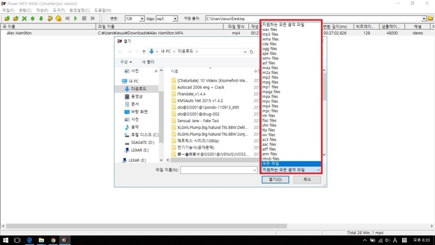The image size is (435, 245).
Task: Choose mp3 files in the filter list
Action: [x=270, y=34]
